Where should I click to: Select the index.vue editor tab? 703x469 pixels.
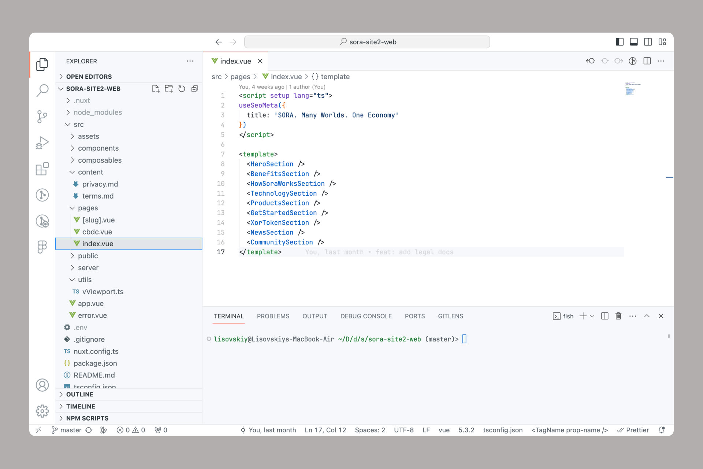pyautogui.click(x=235, y=61)
